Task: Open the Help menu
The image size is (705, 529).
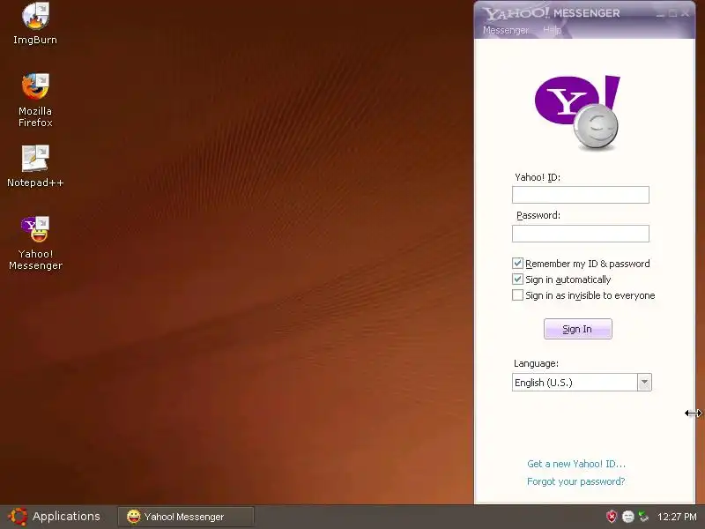Action: [x=552, y=30]
